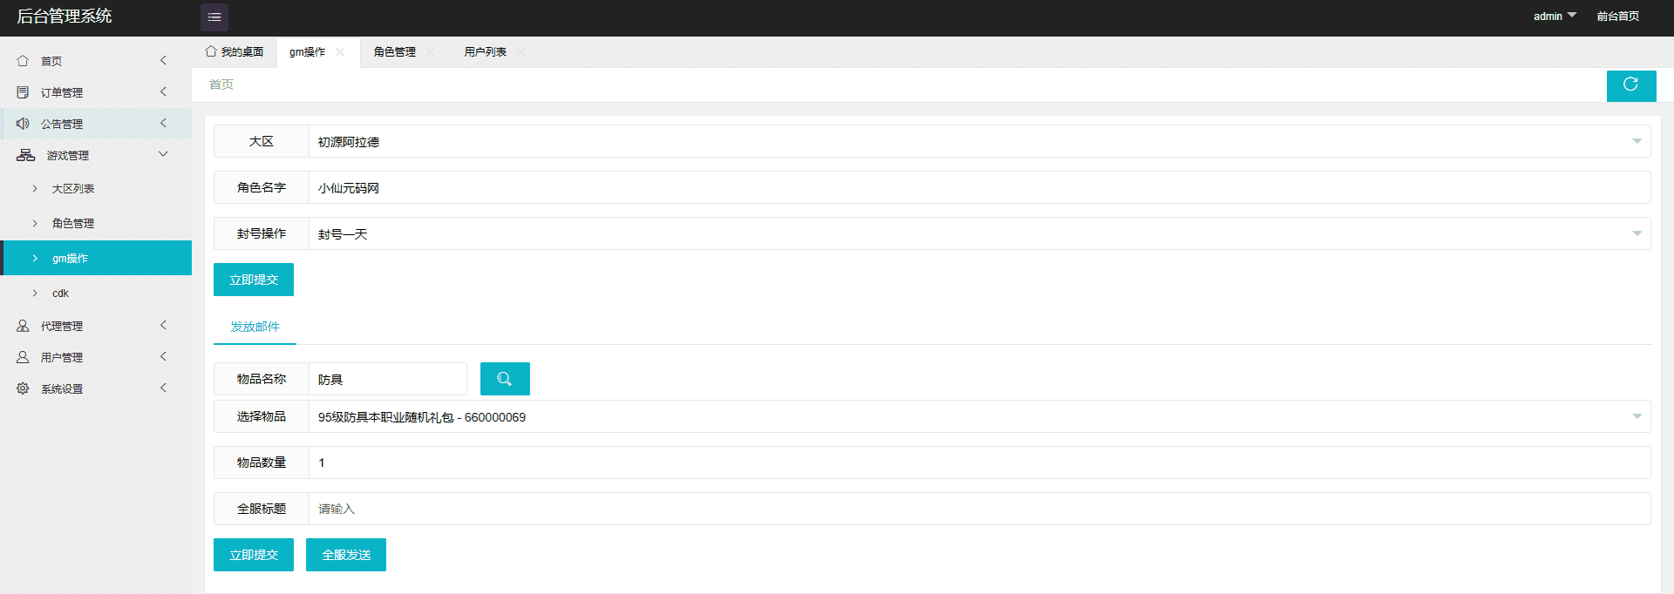Click the 全服标题 input field
The image size is (1674, 594).
pyautogui.click(x=979, y=509)
